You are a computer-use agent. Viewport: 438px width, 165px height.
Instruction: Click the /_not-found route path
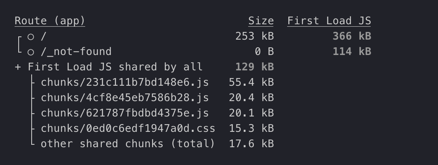76,52
